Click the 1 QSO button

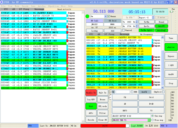(171, 65)
